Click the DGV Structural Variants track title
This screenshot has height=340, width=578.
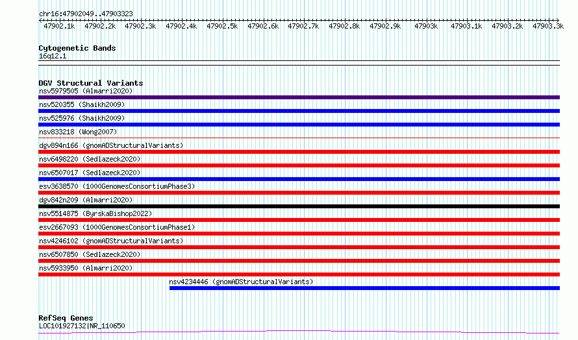coord(91,83)
